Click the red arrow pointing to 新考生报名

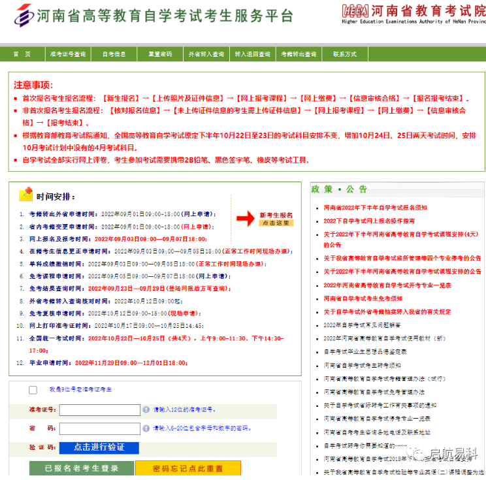coord(246,219)
